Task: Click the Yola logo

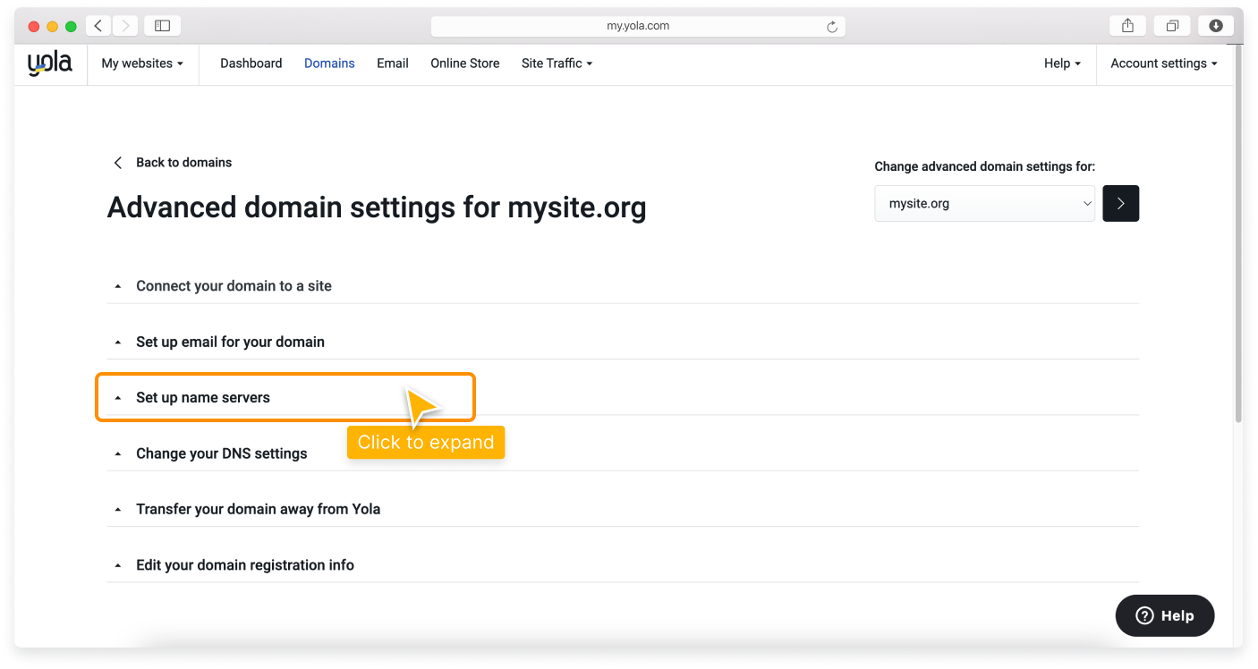Action: (x=49, y=64)
